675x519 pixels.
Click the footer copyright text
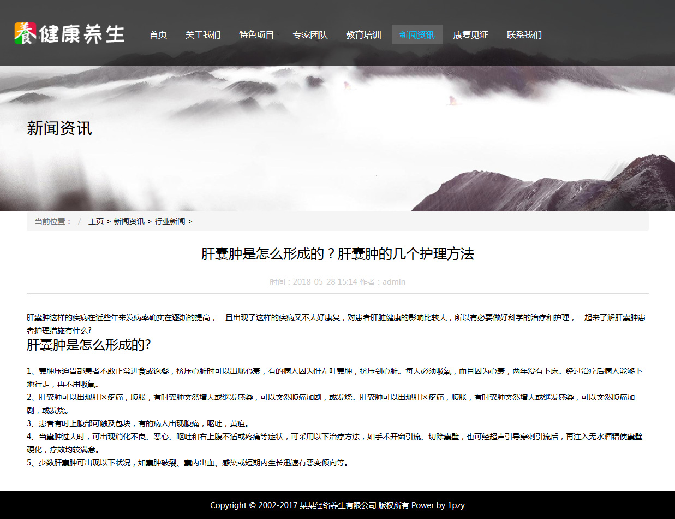(x=337, y=505)
